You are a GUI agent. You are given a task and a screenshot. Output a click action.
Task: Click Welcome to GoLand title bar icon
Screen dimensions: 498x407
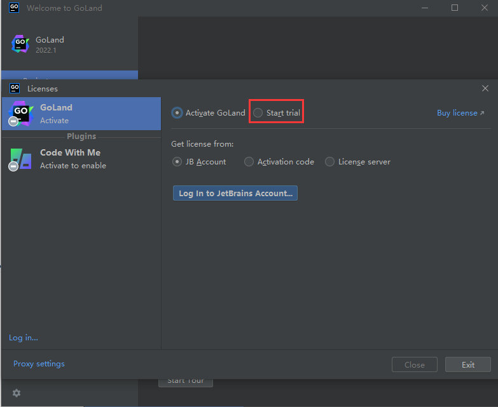[14, 7]
